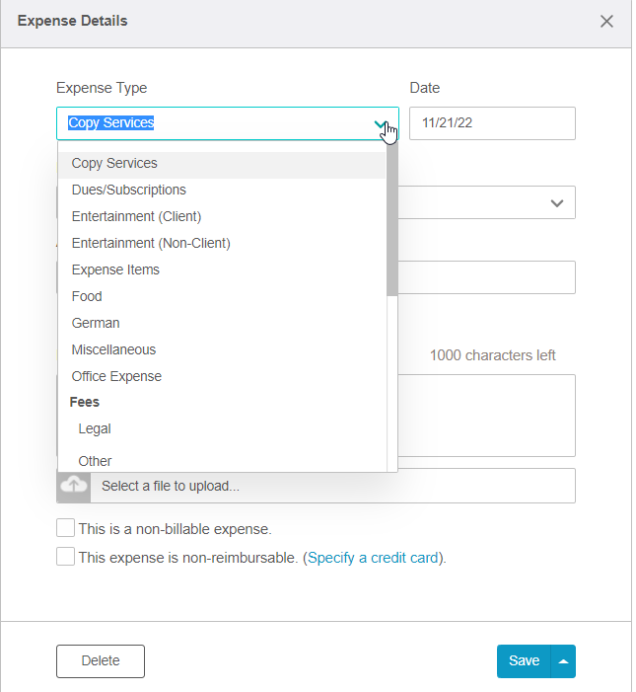Choose Dues/Subscriptions expense type

[x=222, y=190]
